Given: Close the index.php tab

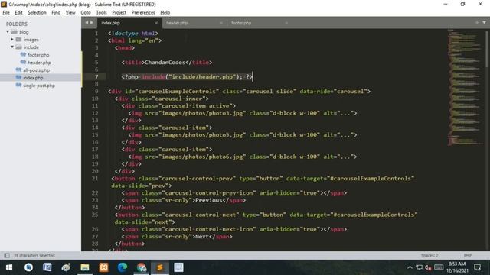Looking at the screenshot, I should pyautogui.click(x=156, y=23).
